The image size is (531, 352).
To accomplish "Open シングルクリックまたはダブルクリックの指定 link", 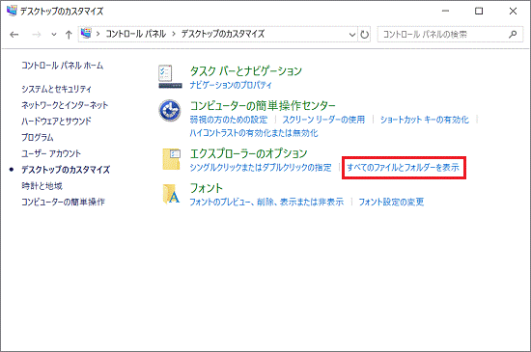I will tap(261, 168).
